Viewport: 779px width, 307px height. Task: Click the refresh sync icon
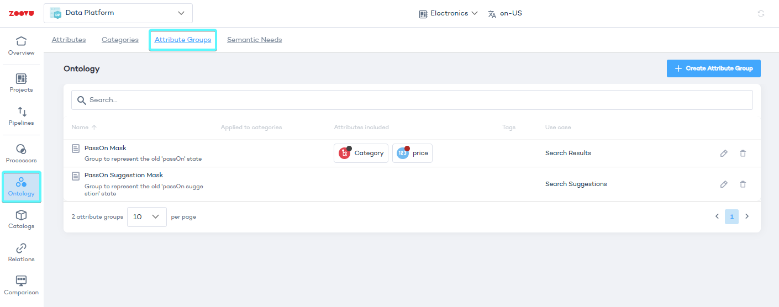(761, 13)
